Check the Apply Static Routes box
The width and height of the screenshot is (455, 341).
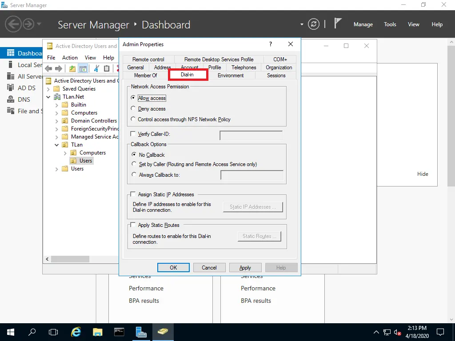coord(133,225)
